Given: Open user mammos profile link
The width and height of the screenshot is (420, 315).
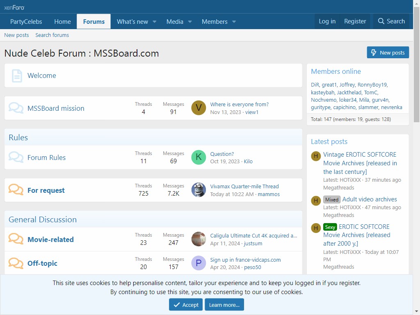Looking at the screenshot, I should click(269, 194).
